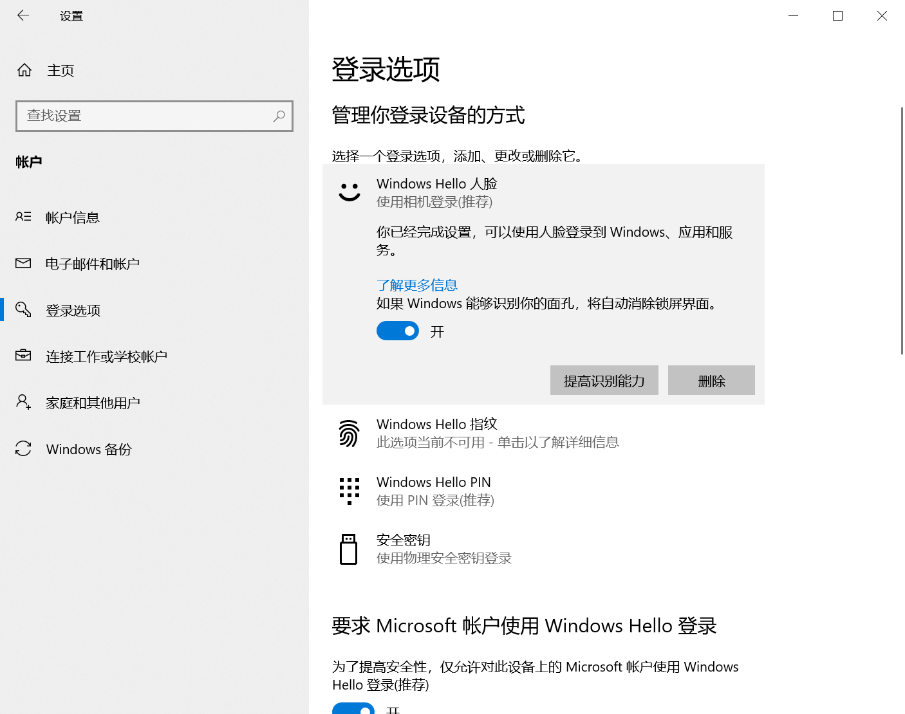
Task: Turn off automatic lock screen dismissal toggle
Action: 398,331
